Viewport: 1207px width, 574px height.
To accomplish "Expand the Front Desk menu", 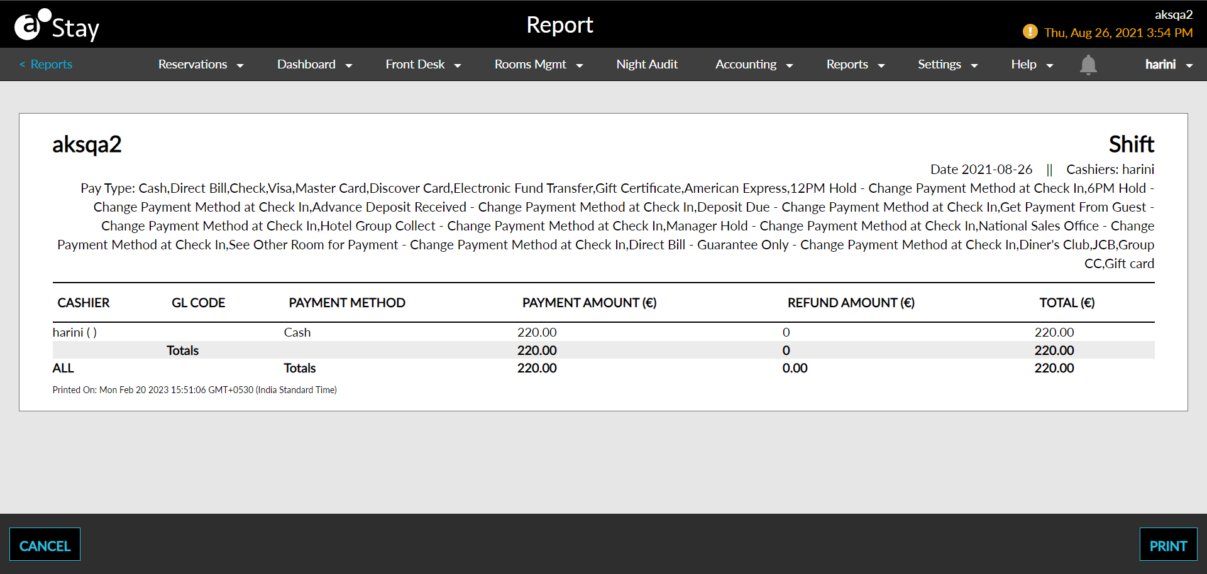I will click(x=422, y=65).
